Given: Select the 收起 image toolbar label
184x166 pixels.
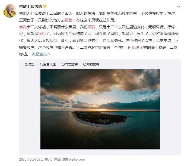Looking at the screenshot, I should pyautogui.click(x=31, y=64).
